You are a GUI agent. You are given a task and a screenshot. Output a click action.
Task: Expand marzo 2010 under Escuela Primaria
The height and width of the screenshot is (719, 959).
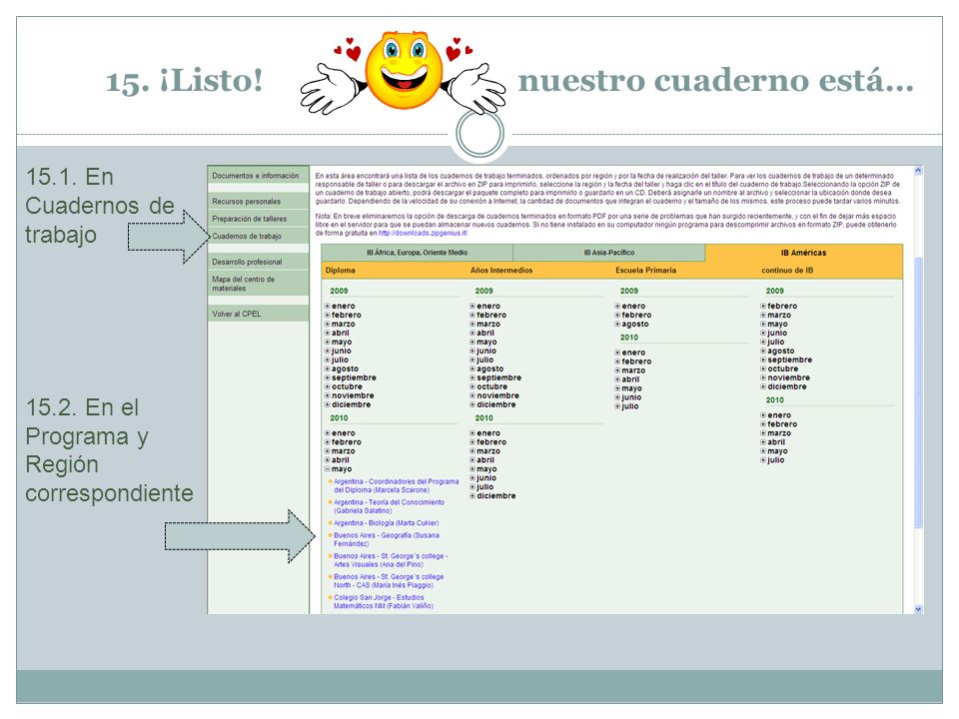tap(617, 370)
